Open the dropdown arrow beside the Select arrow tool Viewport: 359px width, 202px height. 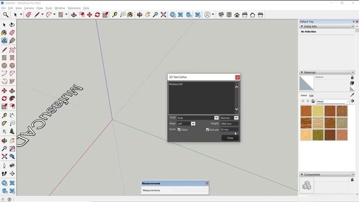click(x=21, y=15)
